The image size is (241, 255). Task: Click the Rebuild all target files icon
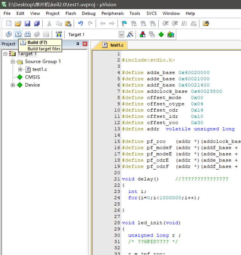(x=28, y=34)
